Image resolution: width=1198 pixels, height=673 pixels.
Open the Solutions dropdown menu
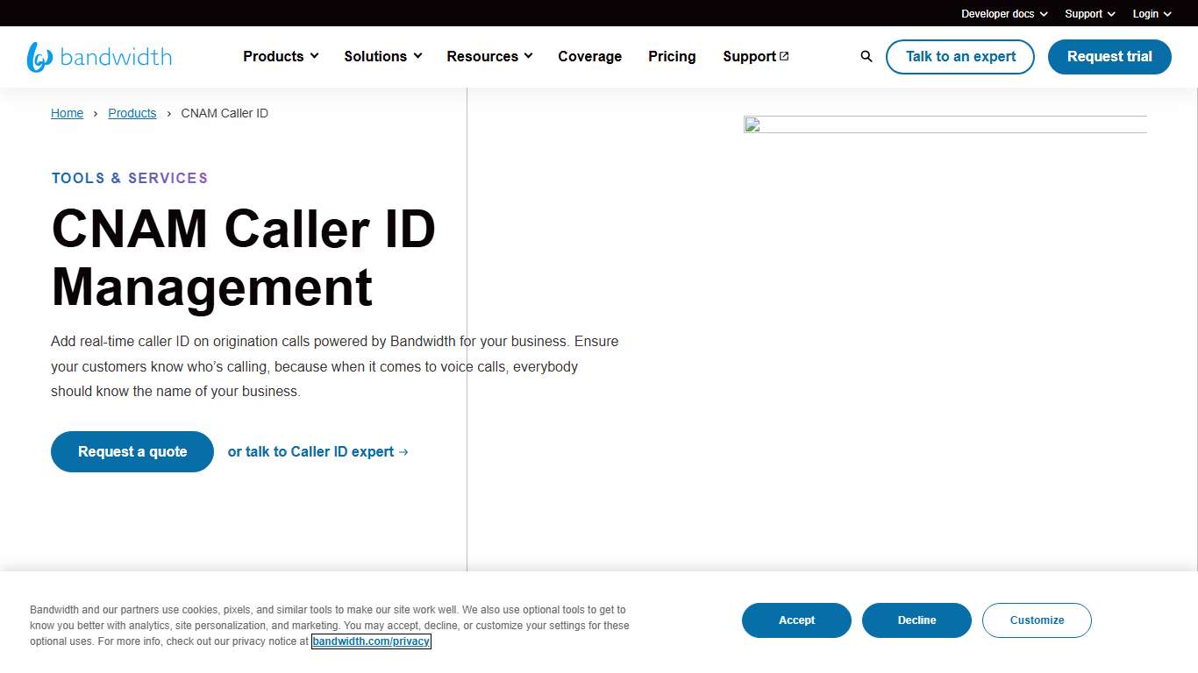(x=382, y=56)
